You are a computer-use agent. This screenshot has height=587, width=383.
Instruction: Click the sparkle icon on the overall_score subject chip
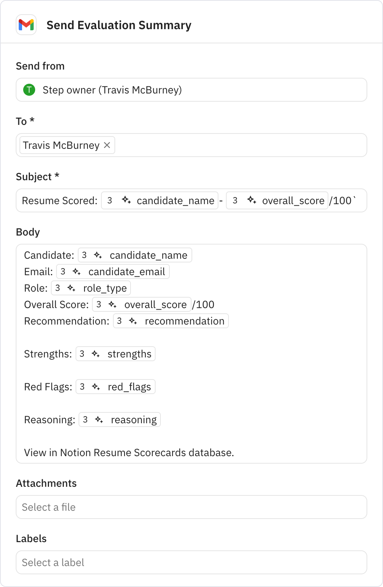tap(252, 200)
